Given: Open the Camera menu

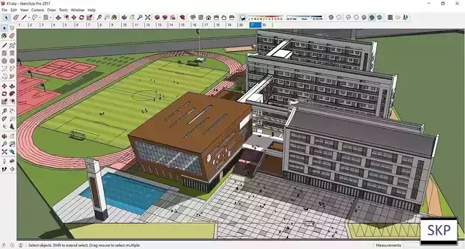Looking at the screenshot, I should pos(37,10).
